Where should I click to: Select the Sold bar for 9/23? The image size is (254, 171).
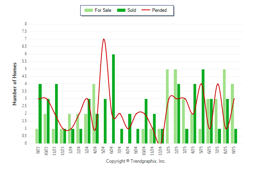point(40,114)
